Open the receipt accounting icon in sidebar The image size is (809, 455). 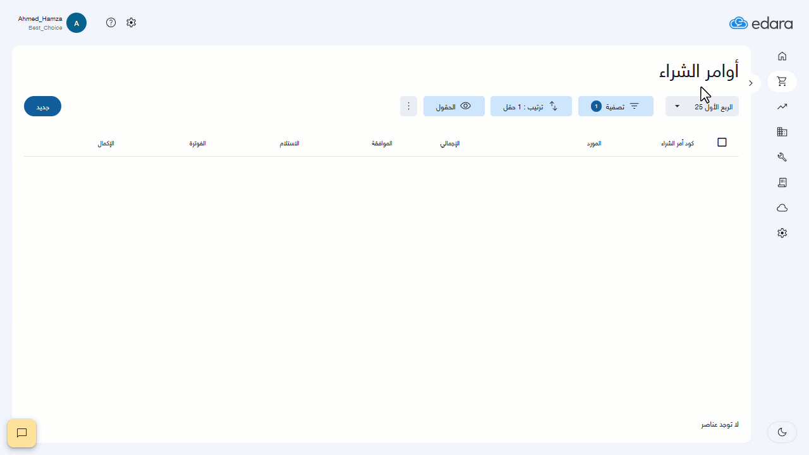pyautogui.click(x=782, y=183)
